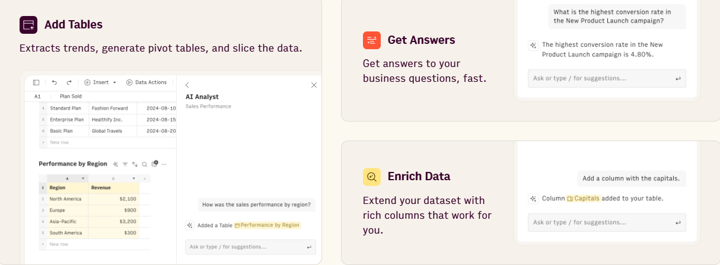
Task: Click the Performance by Region link in chat
Action: (x=267, y=225)
